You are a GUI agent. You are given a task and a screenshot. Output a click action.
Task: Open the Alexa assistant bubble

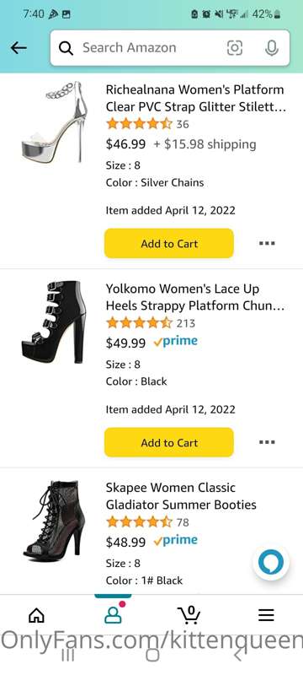point(271,562)
